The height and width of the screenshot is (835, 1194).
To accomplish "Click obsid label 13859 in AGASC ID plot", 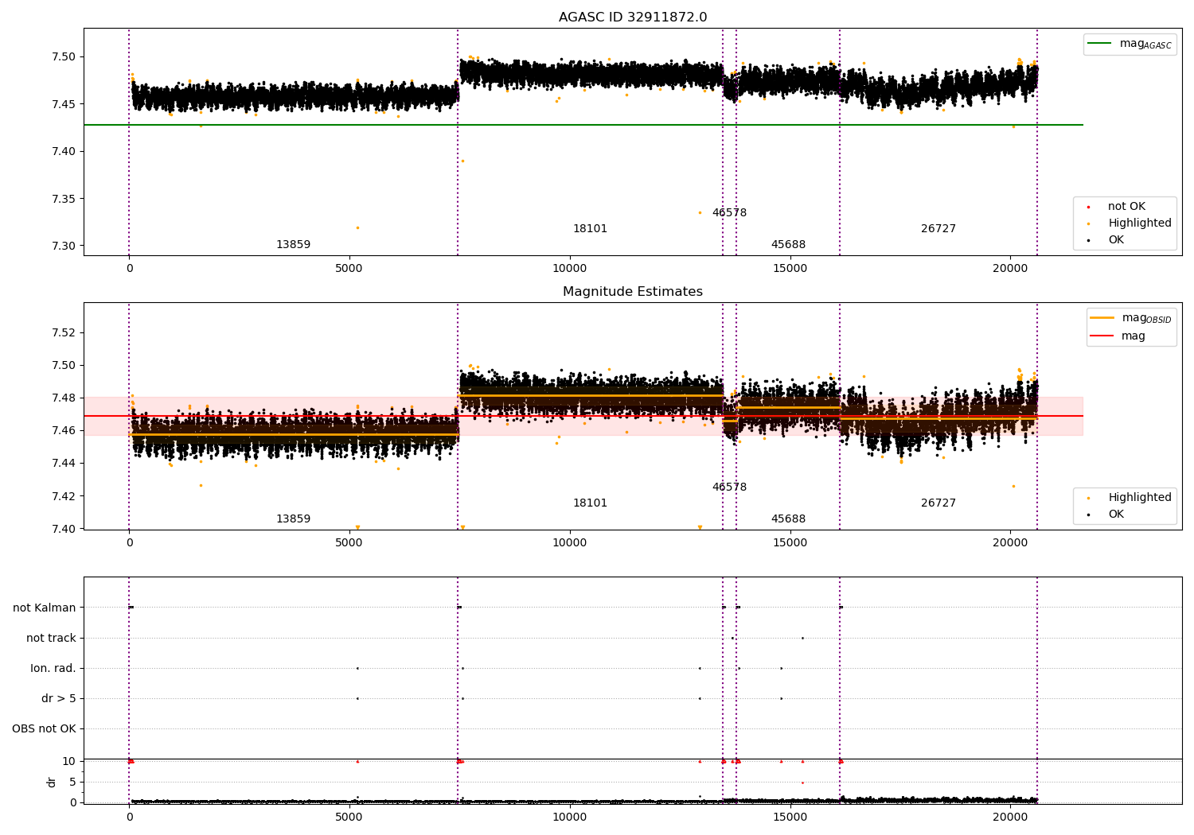I will pos(293,245).
